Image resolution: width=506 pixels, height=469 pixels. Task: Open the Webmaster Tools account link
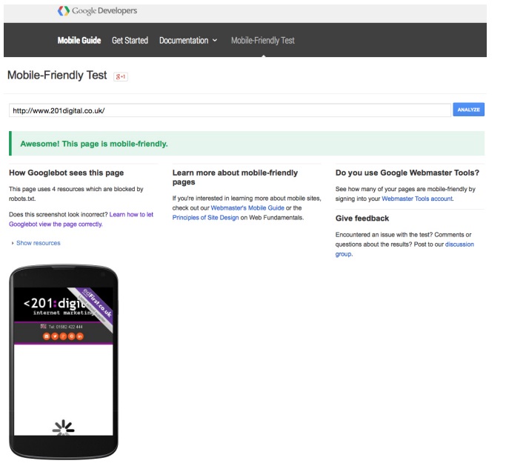click(x=417, y=199)
